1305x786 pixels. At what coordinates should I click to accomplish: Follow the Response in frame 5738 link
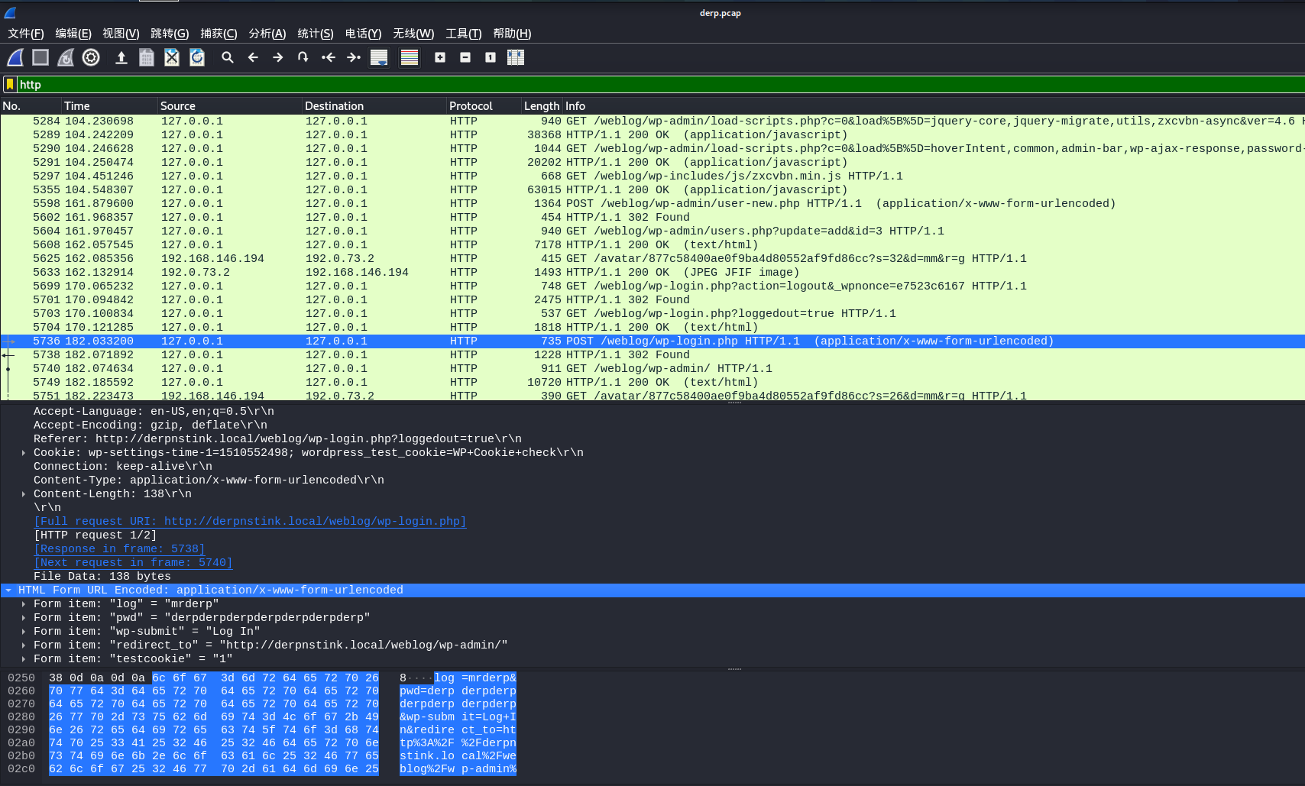(119, 548)
